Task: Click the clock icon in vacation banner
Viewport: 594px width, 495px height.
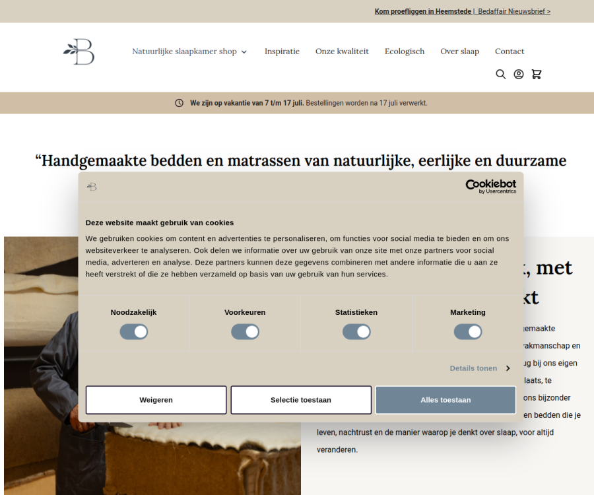Action: [x=179, y=103]
